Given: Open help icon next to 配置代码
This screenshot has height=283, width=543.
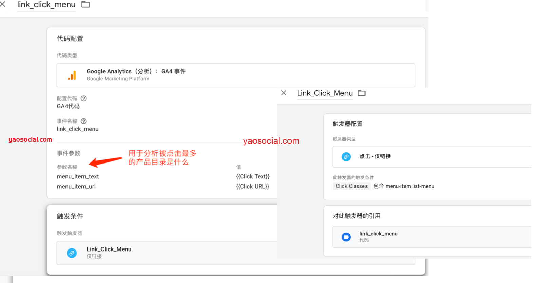Looking at the screenshot, I should 83,99.
